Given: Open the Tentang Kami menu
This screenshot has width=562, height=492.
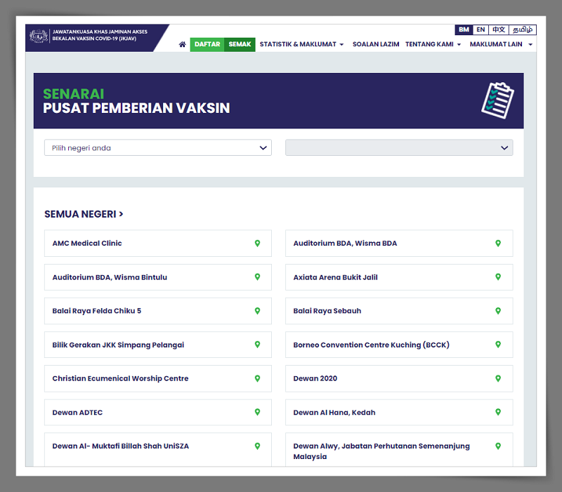Looking at the screenshot, I should 433,44.
